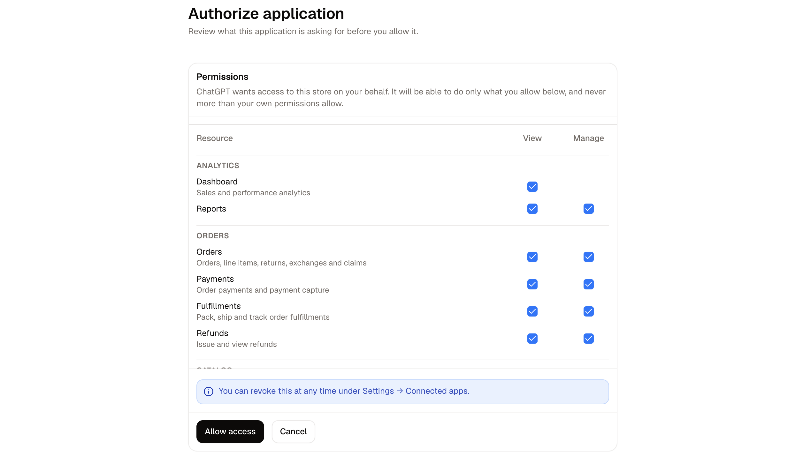This screenshot has height=455, width=803.
Task: Click 'Pack, ship and track order fulfillments' text
Action: 263,317
